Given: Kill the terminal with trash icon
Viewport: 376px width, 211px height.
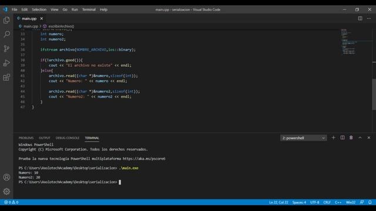Looking at the screenshot, I should click(351, 138).
